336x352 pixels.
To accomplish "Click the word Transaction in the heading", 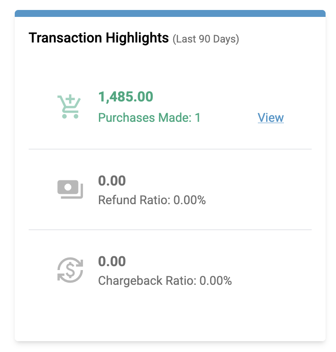I will click(65, 38).
